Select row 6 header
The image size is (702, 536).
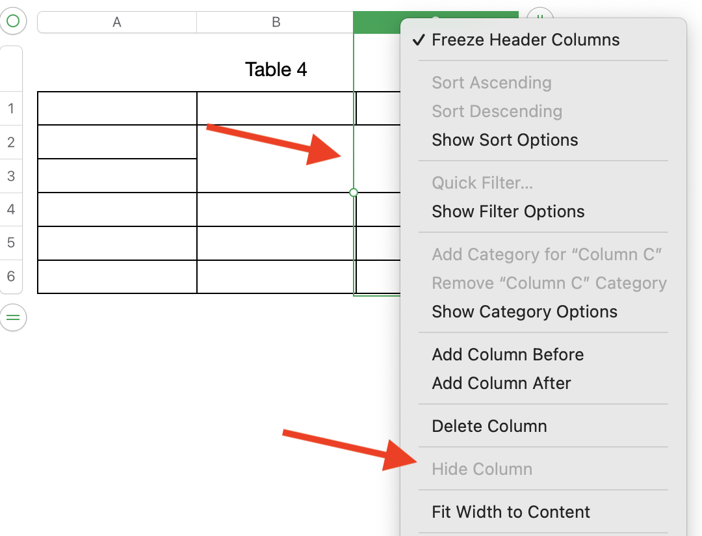[x=11, y=276]
